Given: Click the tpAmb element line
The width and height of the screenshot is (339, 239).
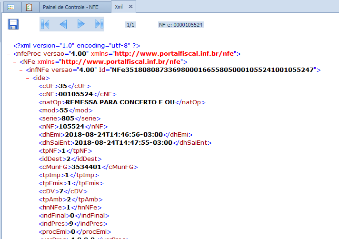Looking at the screenshot, I should (x=70, y=199).
